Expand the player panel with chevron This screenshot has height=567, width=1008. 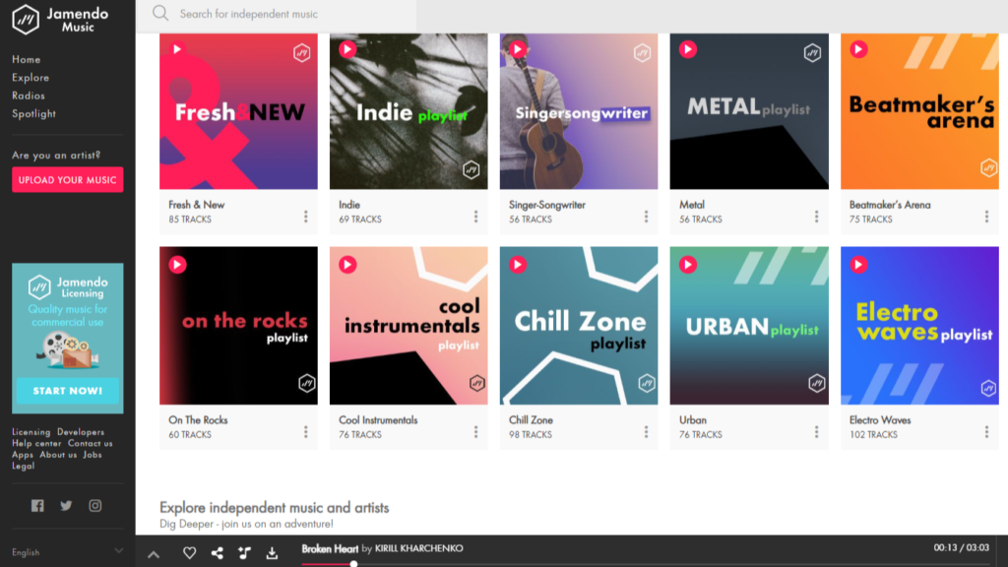tap(154, 554)
